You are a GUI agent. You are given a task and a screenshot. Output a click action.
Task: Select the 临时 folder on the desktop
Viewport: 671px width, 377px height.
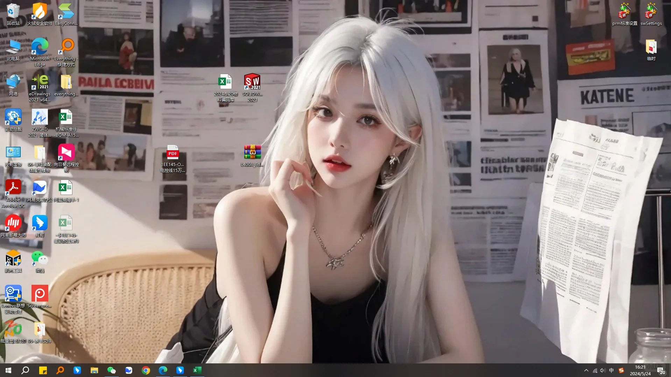[x=651, y=50]
